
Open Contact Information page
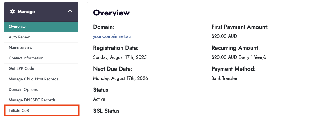26,58
